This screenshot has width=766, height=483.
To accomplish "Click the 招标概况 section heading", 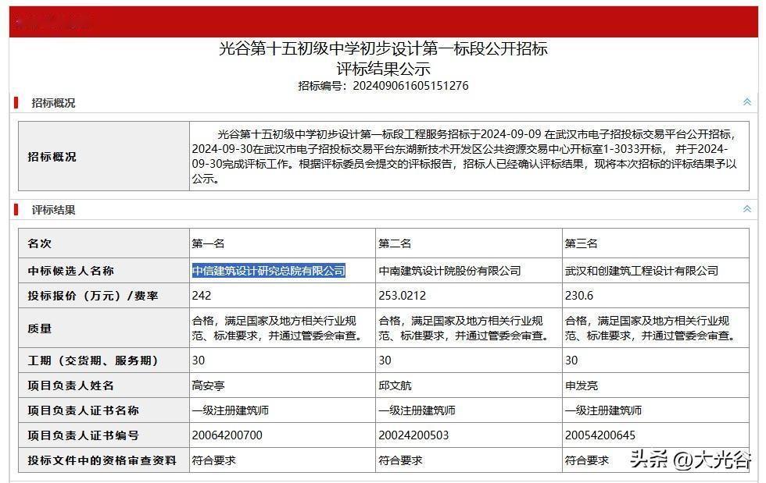I will pos(53,103).
